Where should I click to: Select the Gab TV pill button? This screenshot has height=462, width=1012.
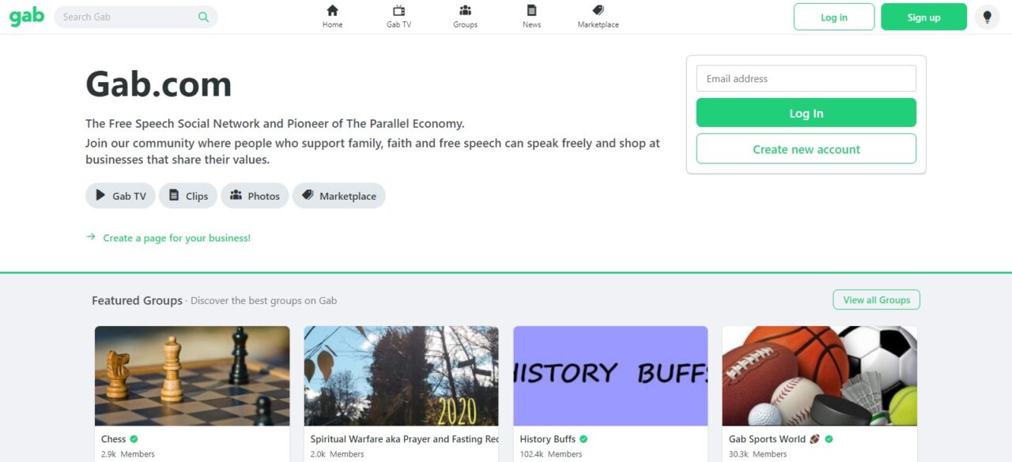coord(121,196)
